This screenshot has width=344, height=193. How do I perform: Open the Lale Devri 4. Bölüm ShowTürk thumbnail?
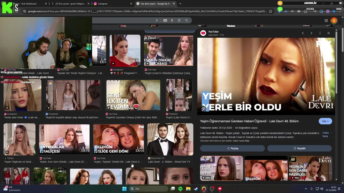pos(170,139)
